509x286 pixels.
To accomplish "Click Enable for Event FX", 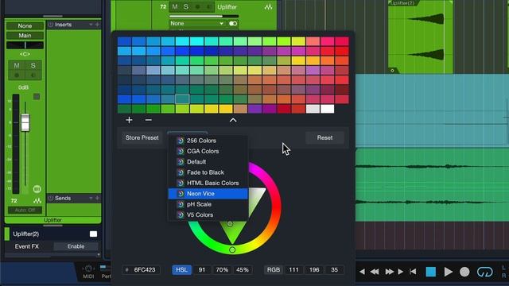I will click(76, 246).
